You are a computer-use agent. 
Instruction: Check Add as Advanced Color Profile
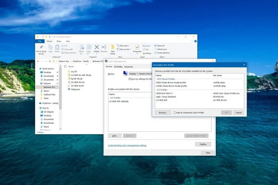coord(175,112)
